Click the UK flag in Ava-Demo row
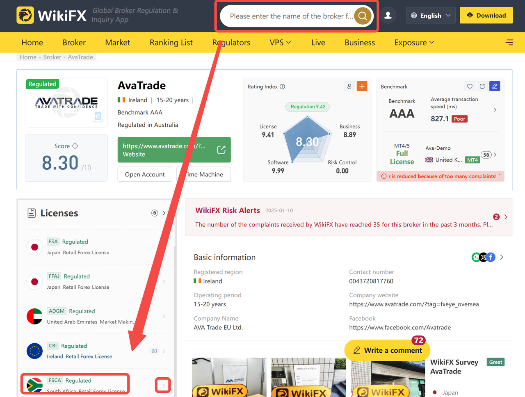Screen dimensions: 525x397 click(429, 160)
